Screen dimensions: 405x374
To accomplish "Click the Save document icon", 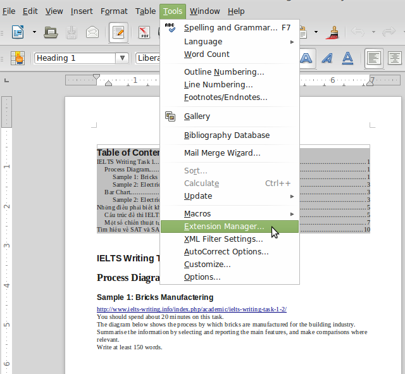I will tap(72, 32).
